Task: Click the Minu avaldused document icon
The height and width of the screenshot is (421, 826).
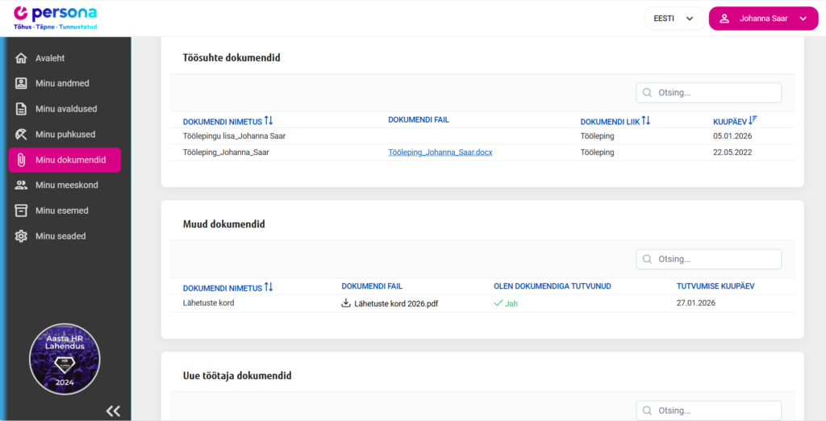Action: coord(22,109)
